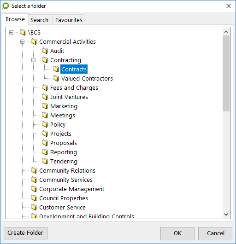
Task: Select the Corporate Management folder
Action: pyautogui.click(x=71, y=189)
